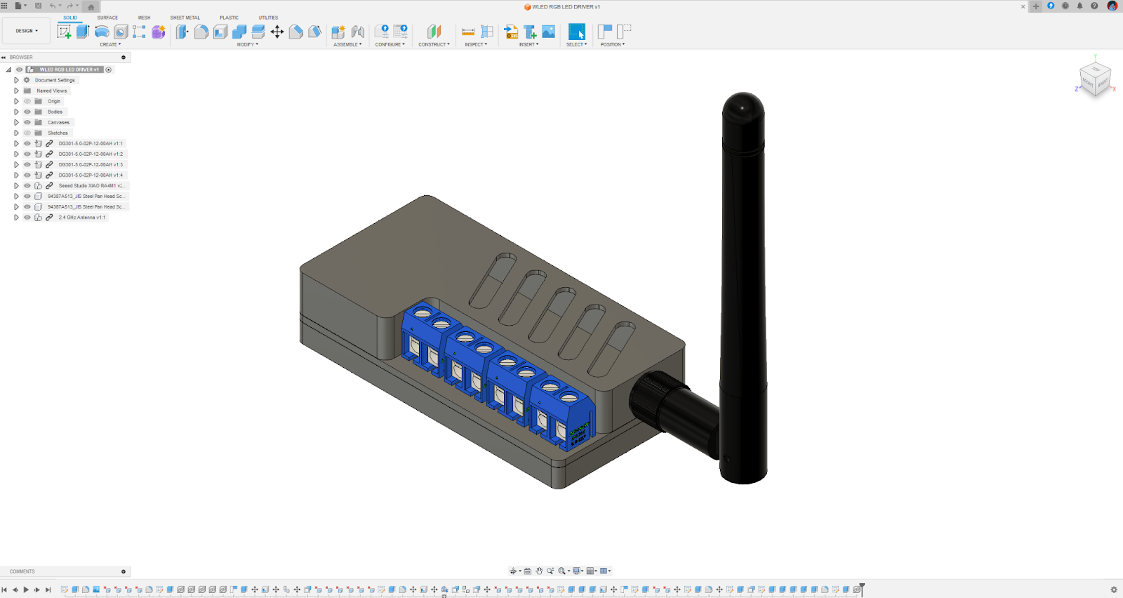This screenshot has width=1123, height=598.
Task: Toggle visibility of Bodies folder
Action: click(x=27, y=112)
